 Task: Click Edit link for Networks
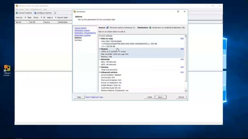[x=182, y=59]
